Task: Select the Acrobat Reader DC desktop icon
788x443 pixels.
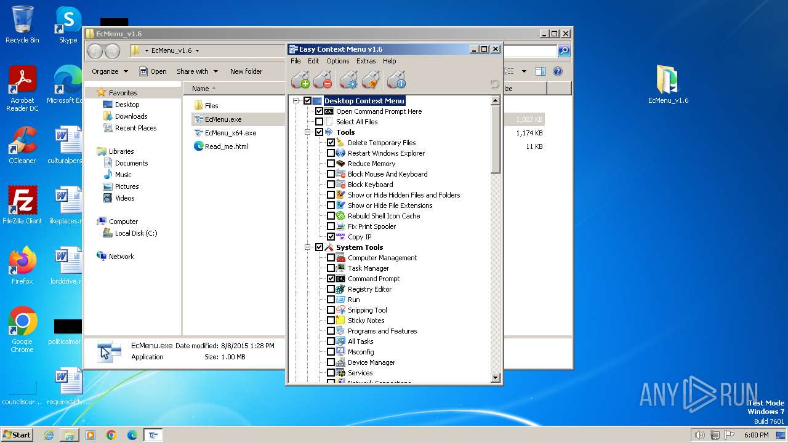Action: (22, 89)
